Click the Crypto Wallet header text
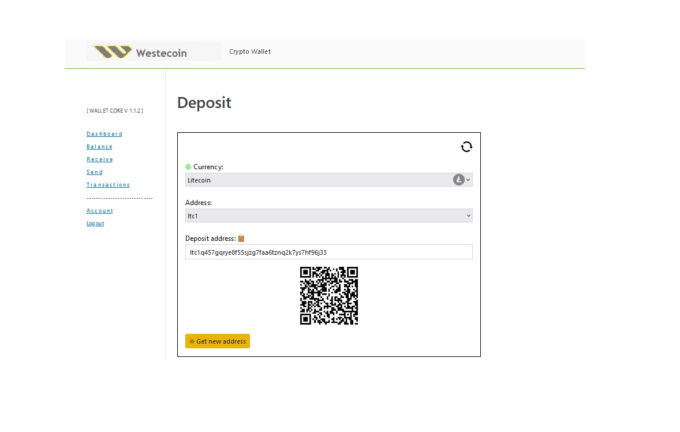 click(250, 51)
